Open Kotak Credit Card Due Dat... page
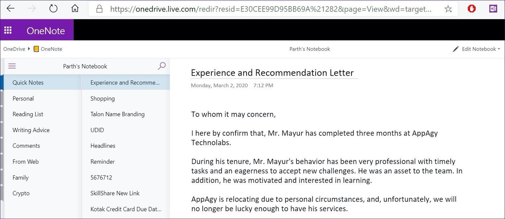 tap(126, 209)
